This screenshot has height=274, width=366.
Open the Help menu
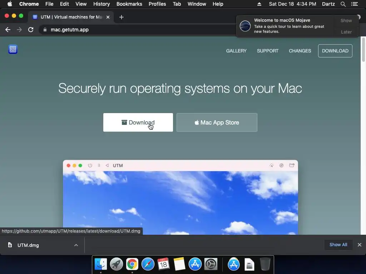[x=218, y=4]
